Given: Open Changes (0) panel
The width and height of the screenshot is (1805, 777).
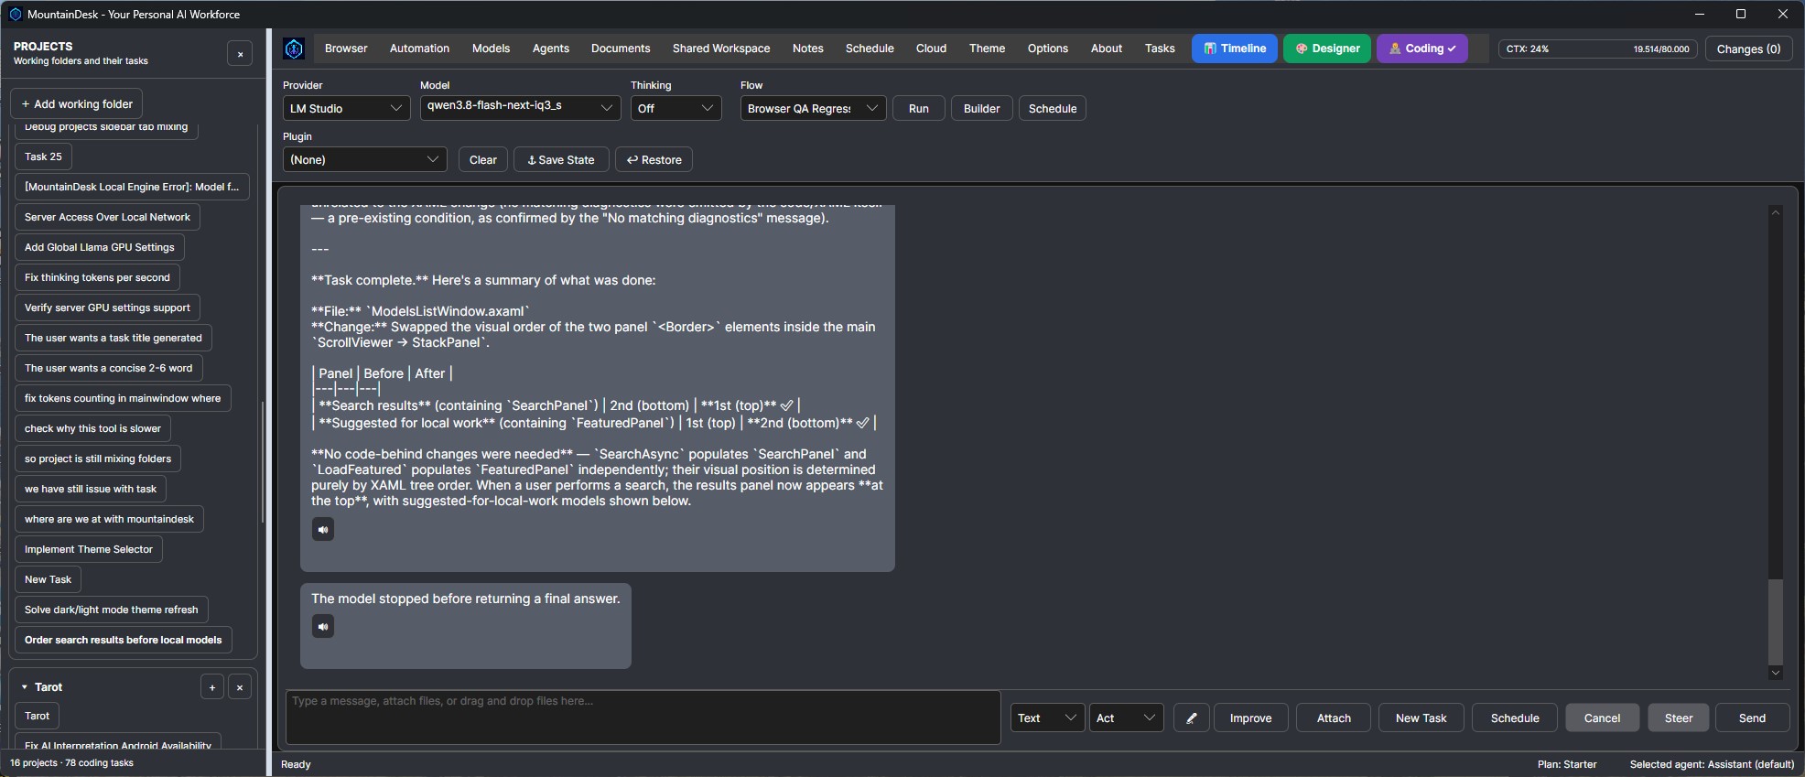Looking at the screenshot, I should [1748, 49].
